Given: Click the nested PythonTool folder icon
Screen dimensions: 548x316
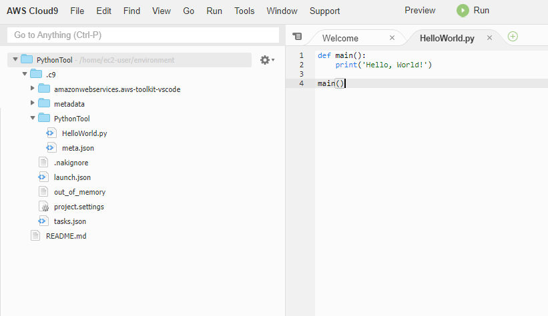Looking at the screenshot, I should (44, 118).
